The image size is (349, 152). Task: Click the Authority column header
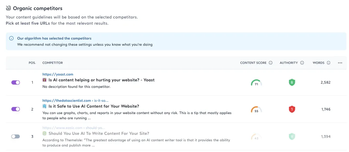click(x=289, y=63)
